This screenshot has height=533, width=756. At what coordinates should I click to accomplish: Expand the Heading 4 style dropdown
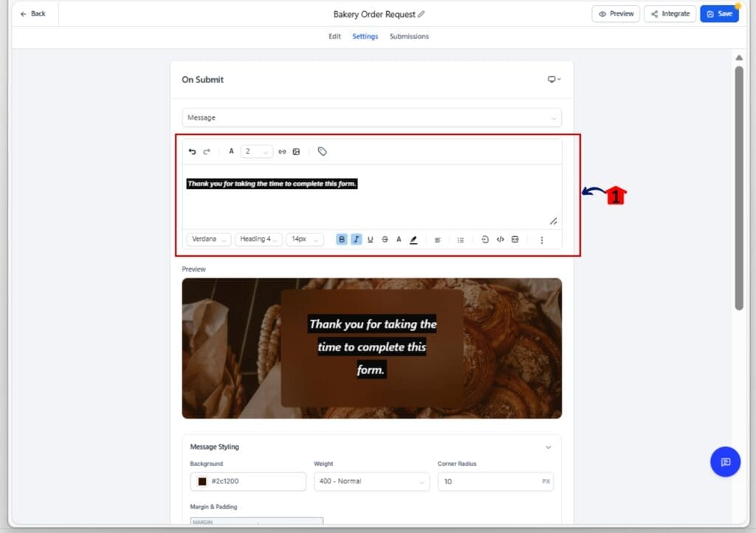pyautogui.click(x=258, y=239)
